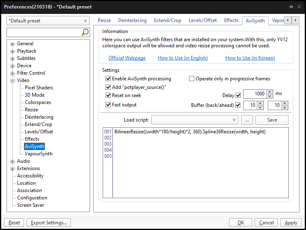Screen dimensions: 306x230
Task: Increase Delay value with up arrow
Action: pyautogui.click(x=269, y=92)
